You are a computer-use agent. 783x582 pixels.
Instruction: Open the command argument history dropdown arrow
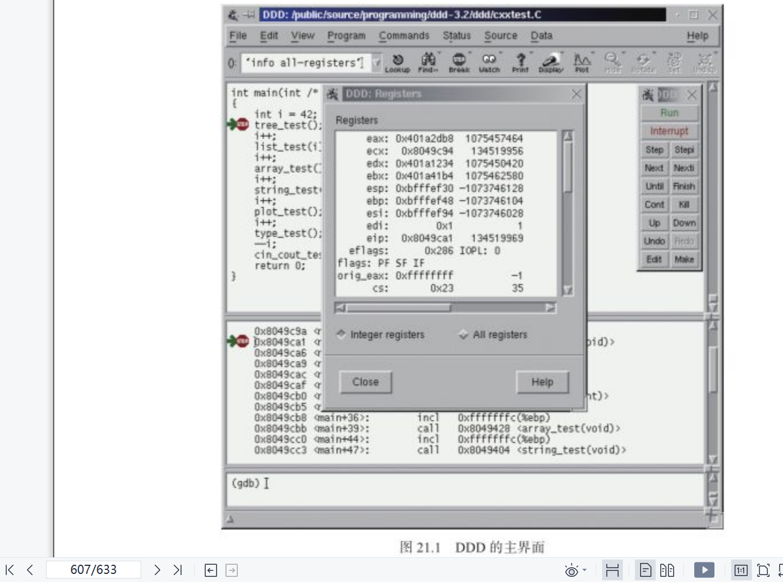(376, 62)
